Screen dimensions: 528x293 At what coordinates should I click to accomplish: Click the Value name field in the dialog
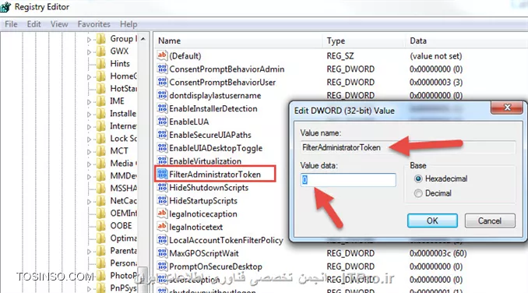[408, 147]
